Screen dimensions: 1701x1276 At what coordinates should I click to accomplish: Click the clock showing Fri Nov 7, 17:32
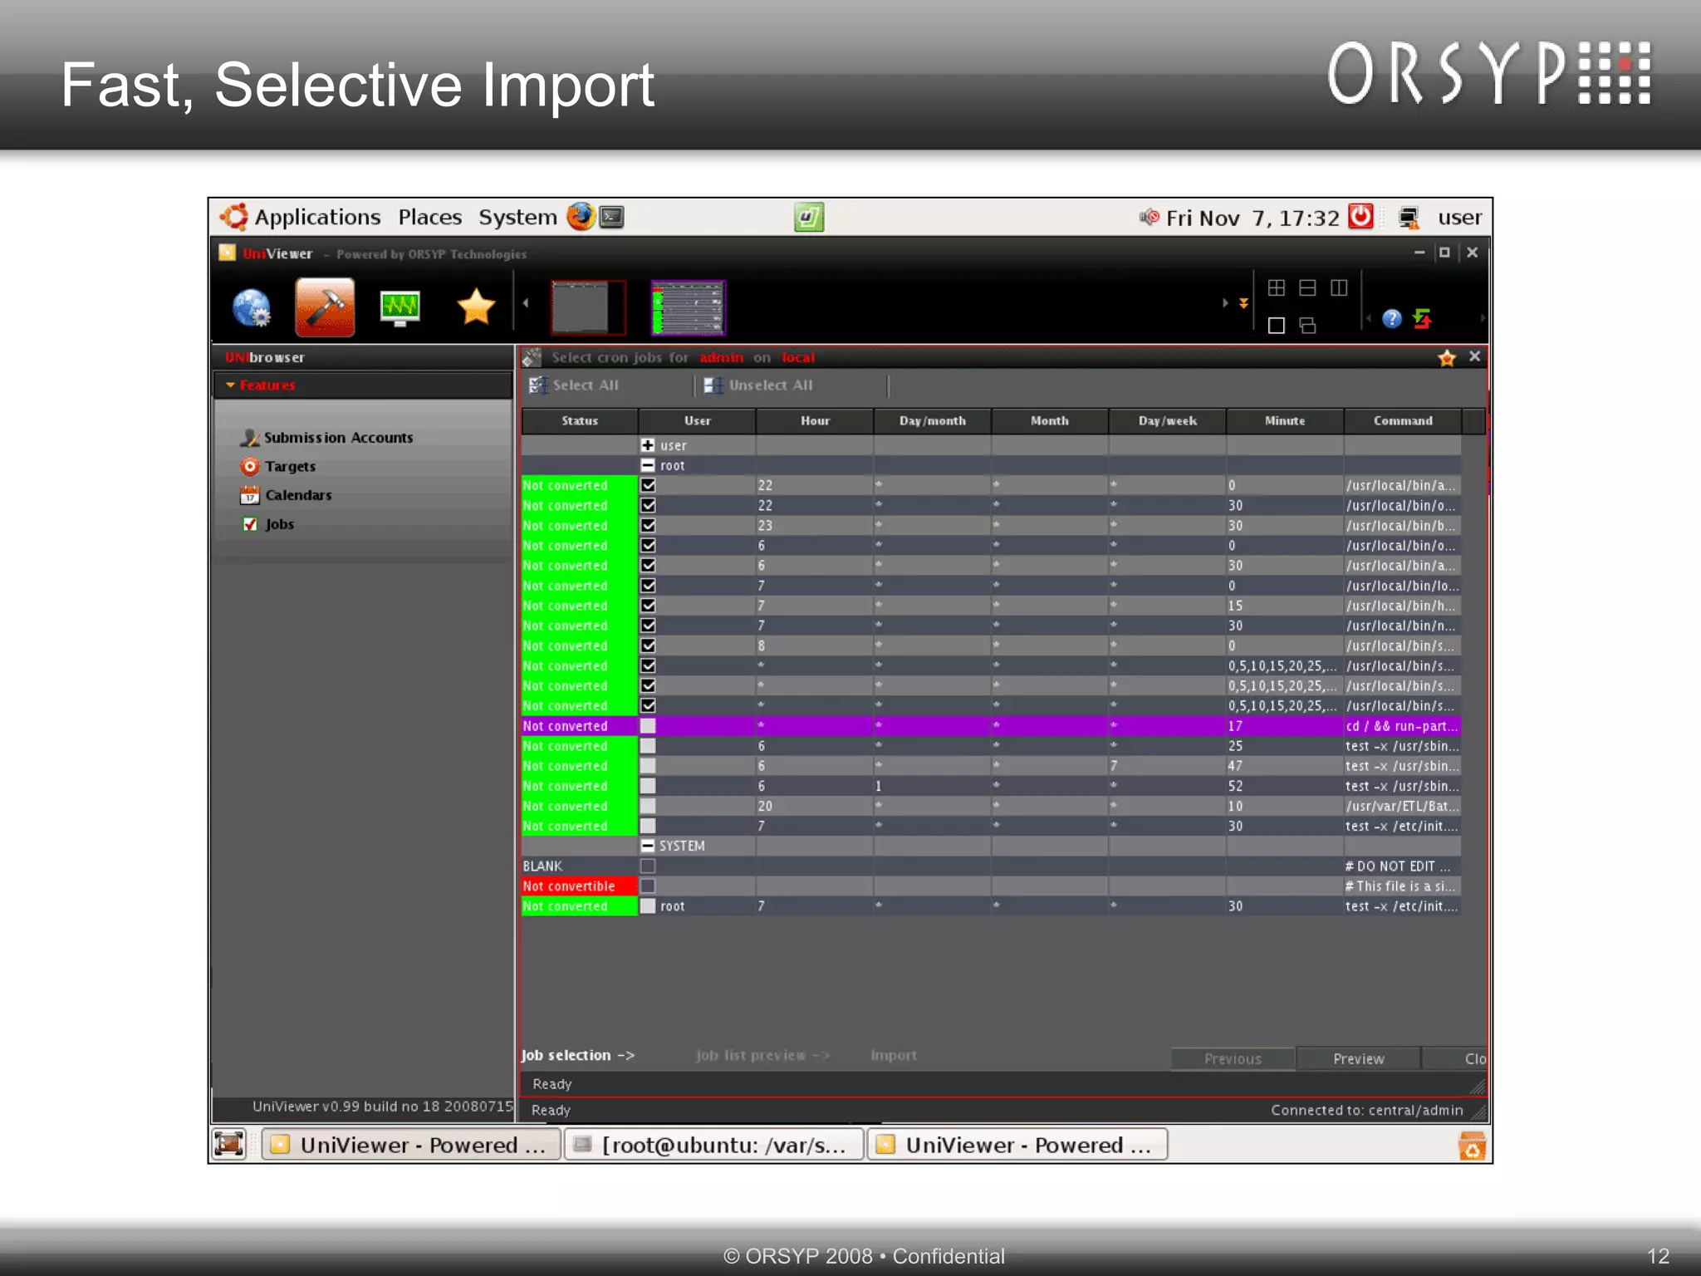tap(1252, 218)
